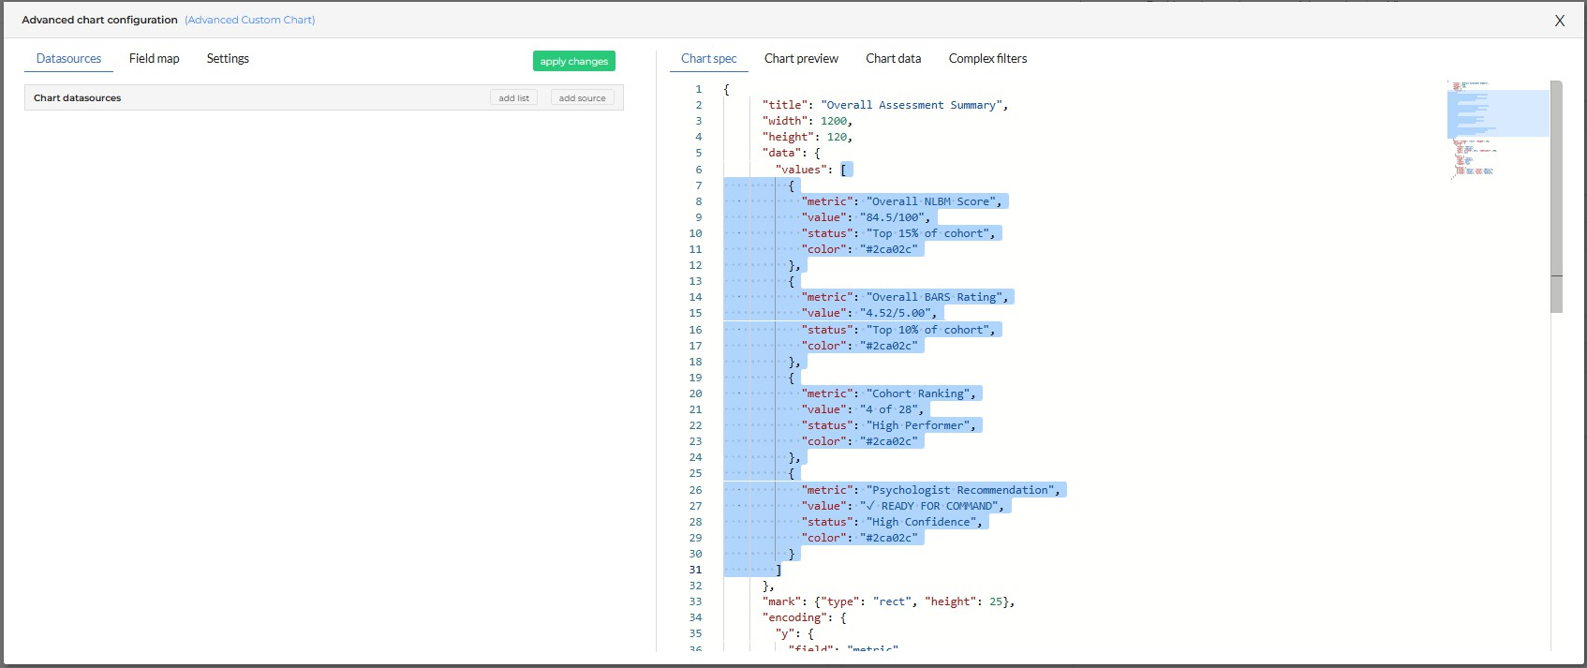
Task: Switch to the Field map tab
Action: [x=155, y=58]
